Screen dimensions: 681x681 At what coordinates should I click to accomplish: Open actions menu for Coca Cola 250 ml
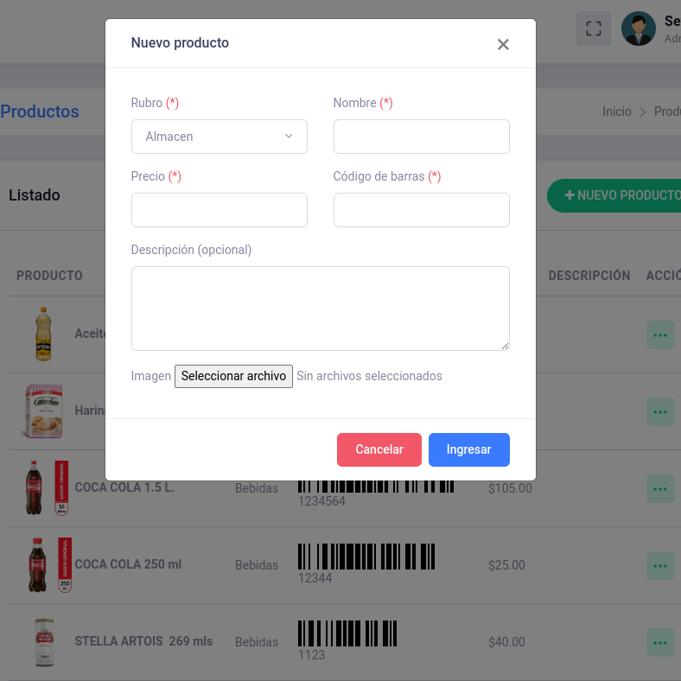(x=660, y=566)
